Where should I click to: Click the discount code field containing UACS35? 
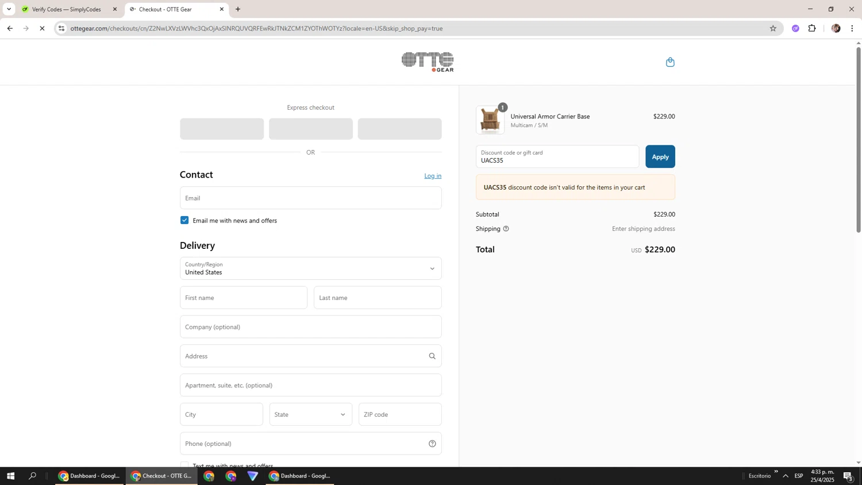point(557,156)
